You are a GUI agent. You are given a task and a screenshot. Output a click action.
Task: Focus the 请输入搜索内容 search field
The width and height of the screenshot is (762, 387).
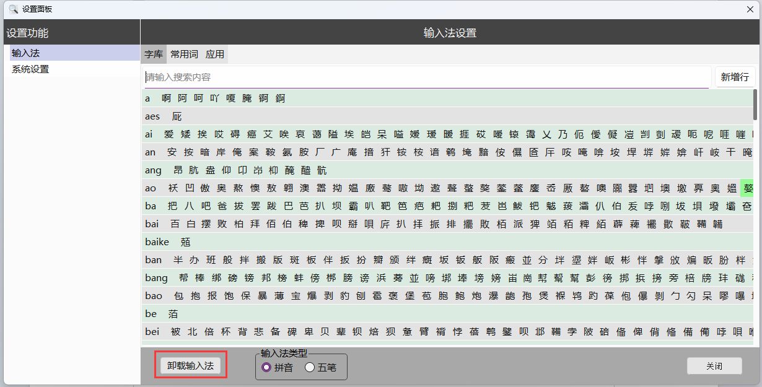(x=426, y=77)
